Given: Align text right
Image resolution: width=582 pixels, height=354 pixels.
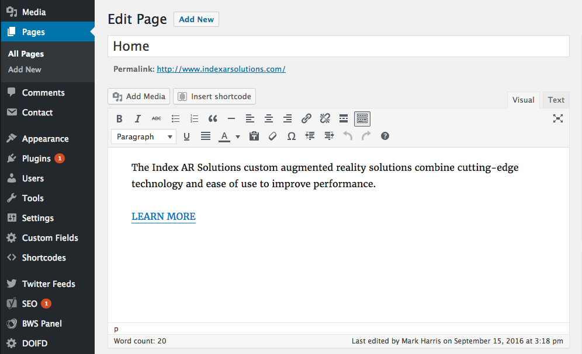Looking at the screenshot, I should click(287, 118).
